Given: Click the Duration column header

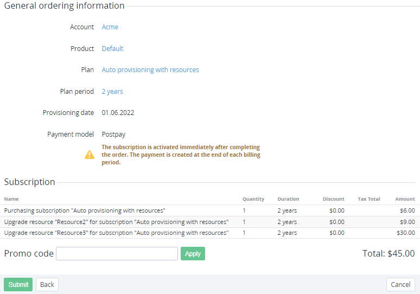Looking at the screenshot, I should (288, 199).
